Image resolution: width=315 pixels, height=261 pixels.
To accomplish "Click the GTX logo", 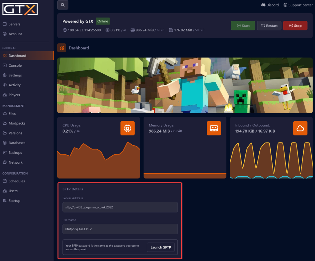I will (x=20, y=9).
